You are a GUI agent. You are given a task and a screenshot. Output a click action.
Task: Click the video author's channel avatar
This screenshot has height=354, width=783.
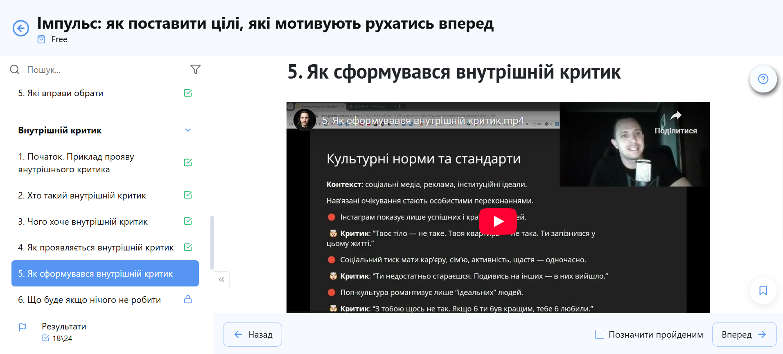tap(304, 120)
